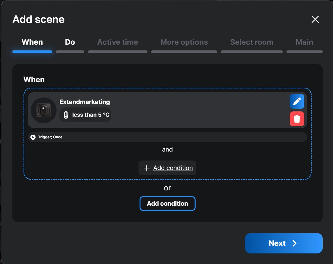Go to the Do tab
Image resolution: width=333 pixels, height=264 pixels.
[x=70, y=42]
